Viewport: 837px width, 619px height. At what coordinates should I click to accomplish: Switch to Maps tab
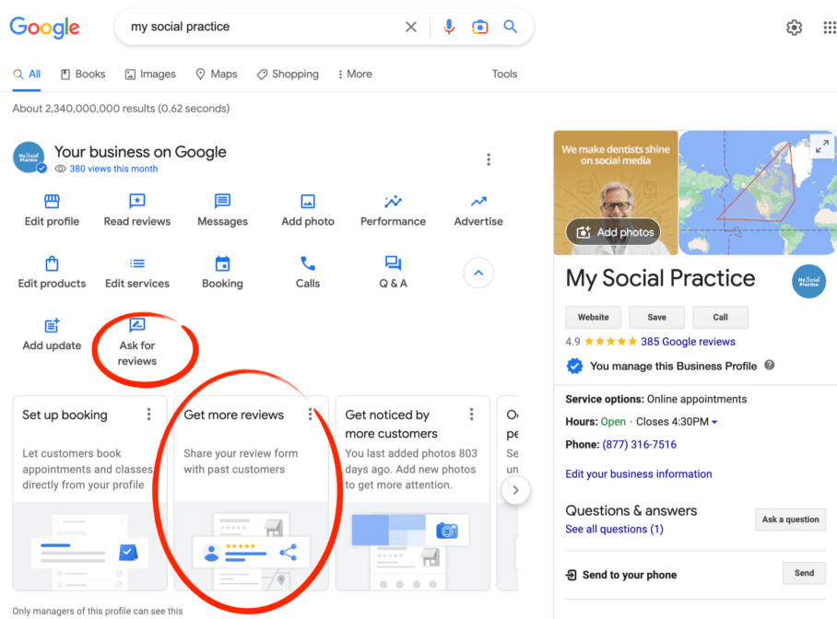(x=217, y=75)
